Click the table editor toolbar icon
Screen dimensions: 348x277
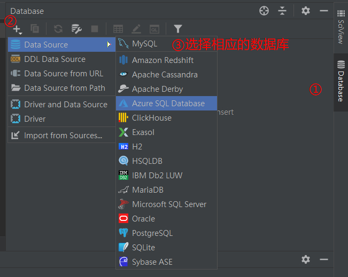pyautogui.click(x=118, y=29)
